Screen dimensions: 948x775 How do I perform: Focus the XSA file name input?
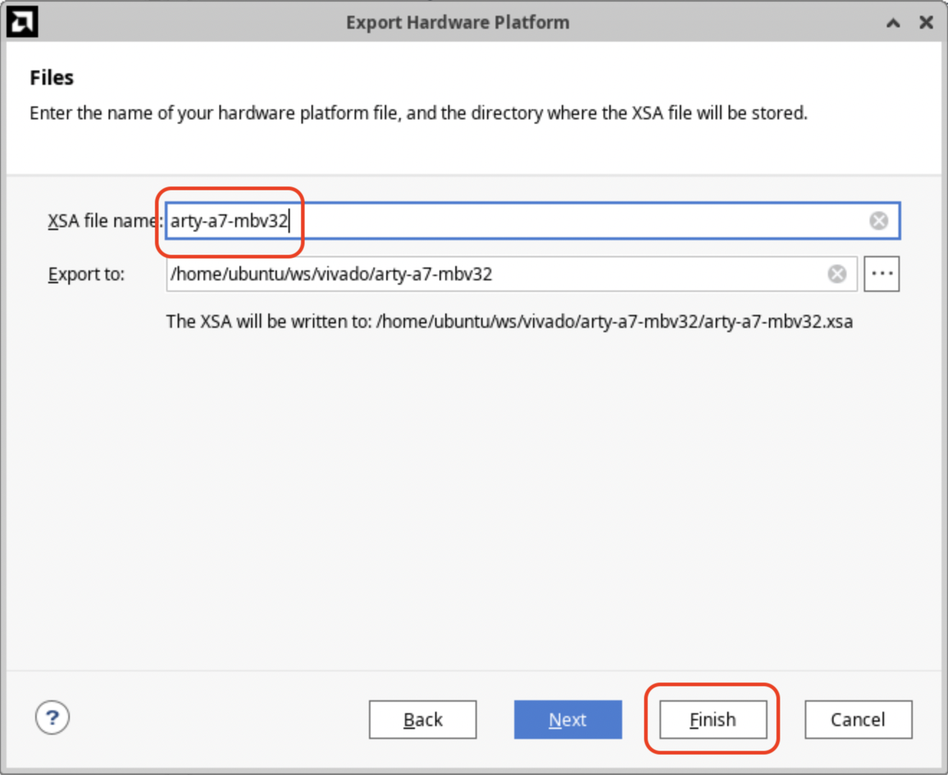click(532, 221)
